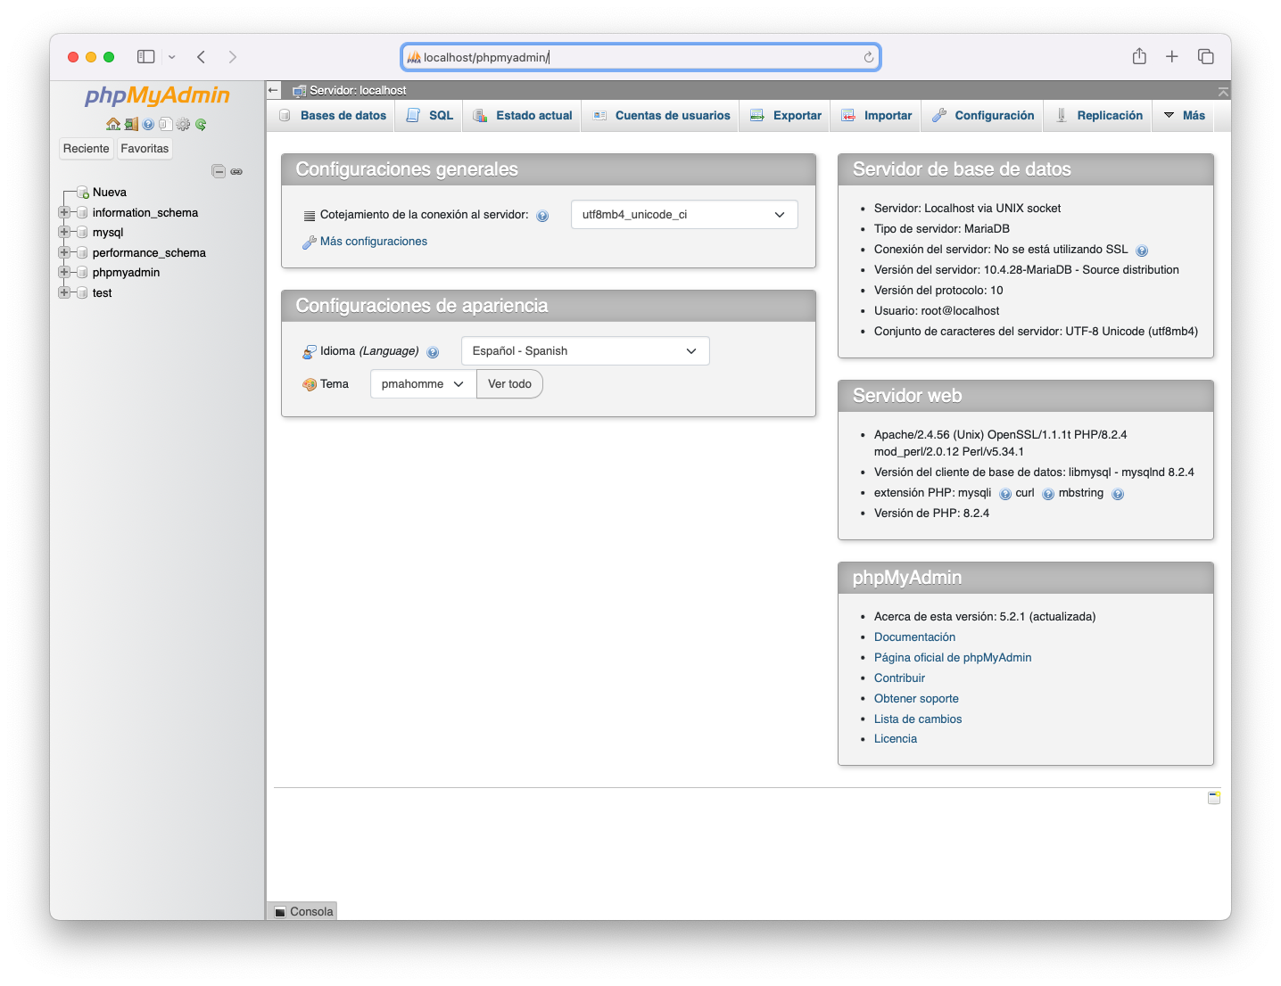Expand the information_schema database node
This screenshot has height=986, width=1281.
(x=64, y=212)
